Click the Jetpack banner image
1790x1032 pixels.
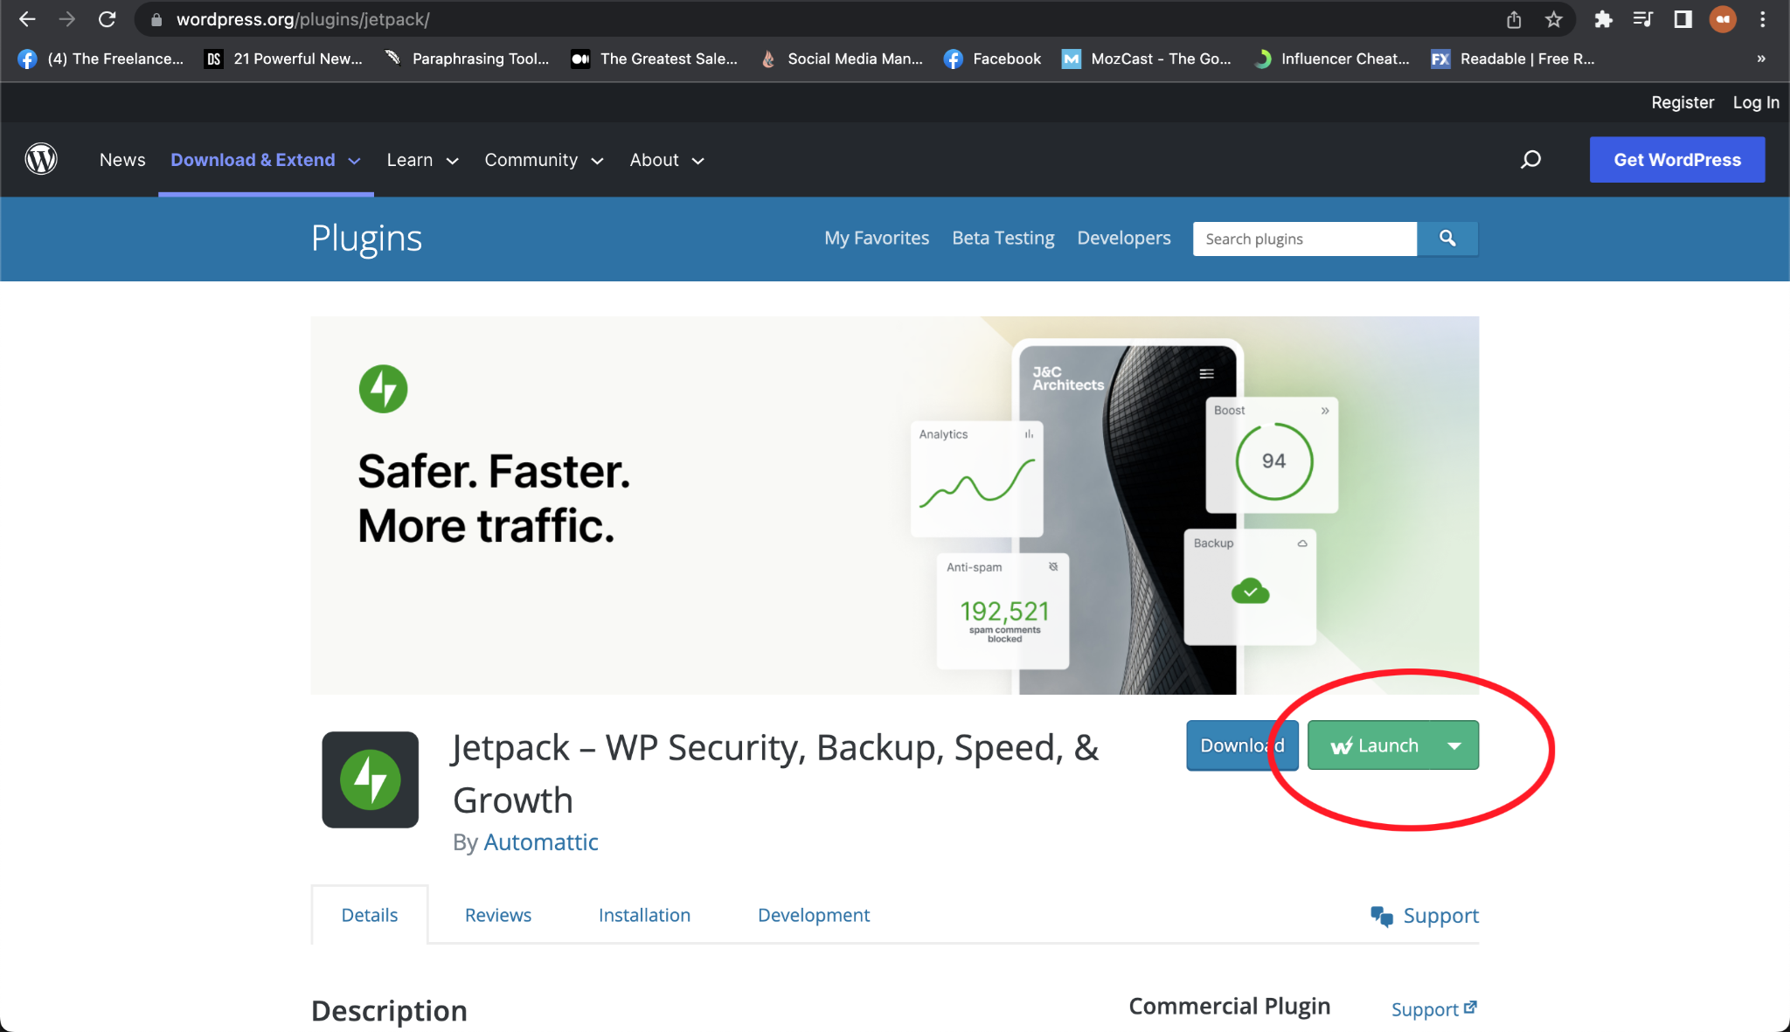tap(895, 505)
